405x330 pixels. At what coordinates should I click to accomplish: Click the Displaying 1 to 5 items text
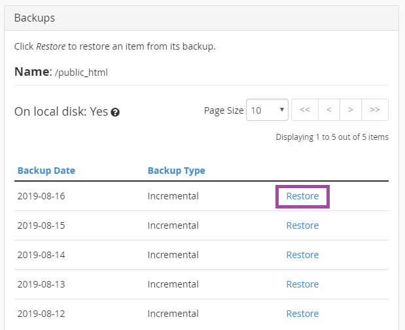point(332,137)
